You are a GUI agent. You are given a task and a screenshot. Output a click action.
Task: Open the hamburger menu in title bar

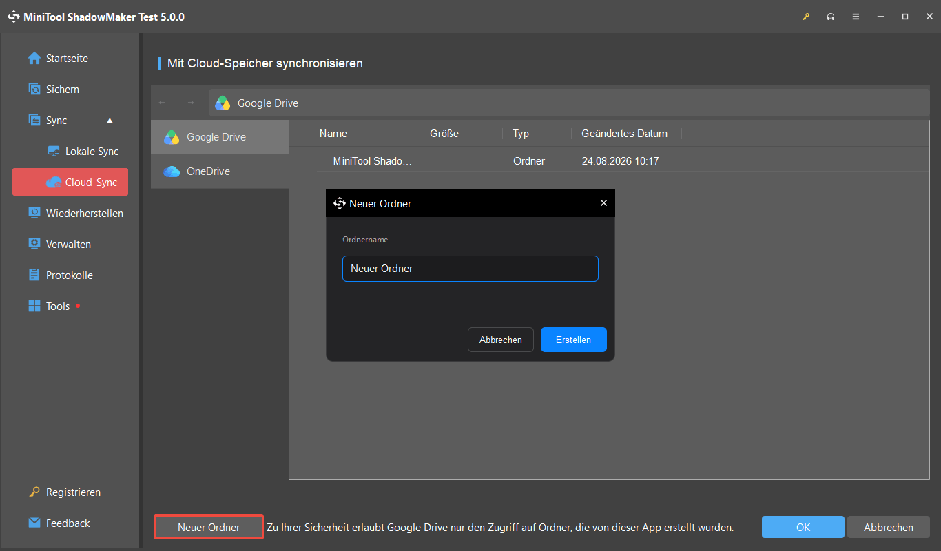pyautogui.click(x=856, y=17)
